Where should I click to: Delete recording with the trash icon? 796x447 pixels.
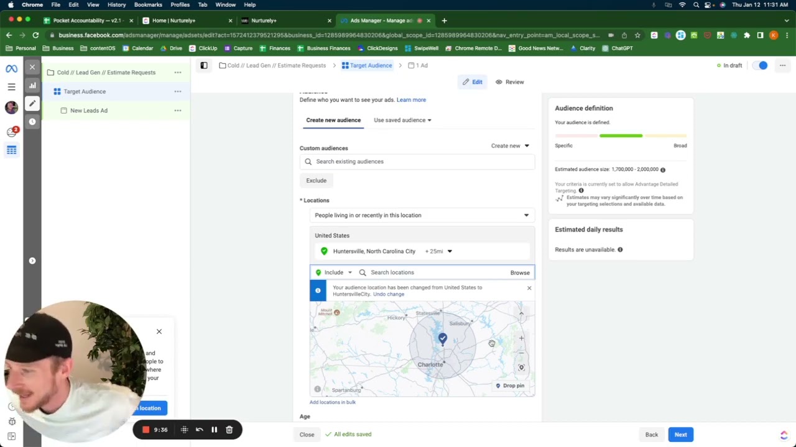click(229, 430)
